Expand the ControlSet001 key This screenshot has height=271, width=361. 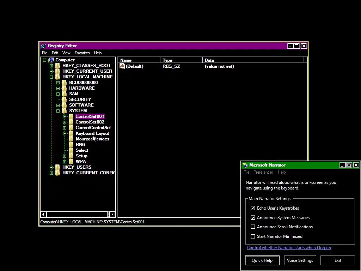point(65,116)
